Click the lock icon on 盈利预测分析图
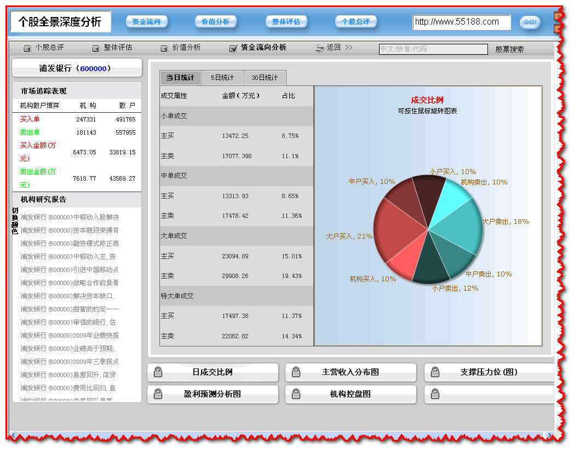The width and height of the screenshot is (574, 451). (x=158, y=394)
